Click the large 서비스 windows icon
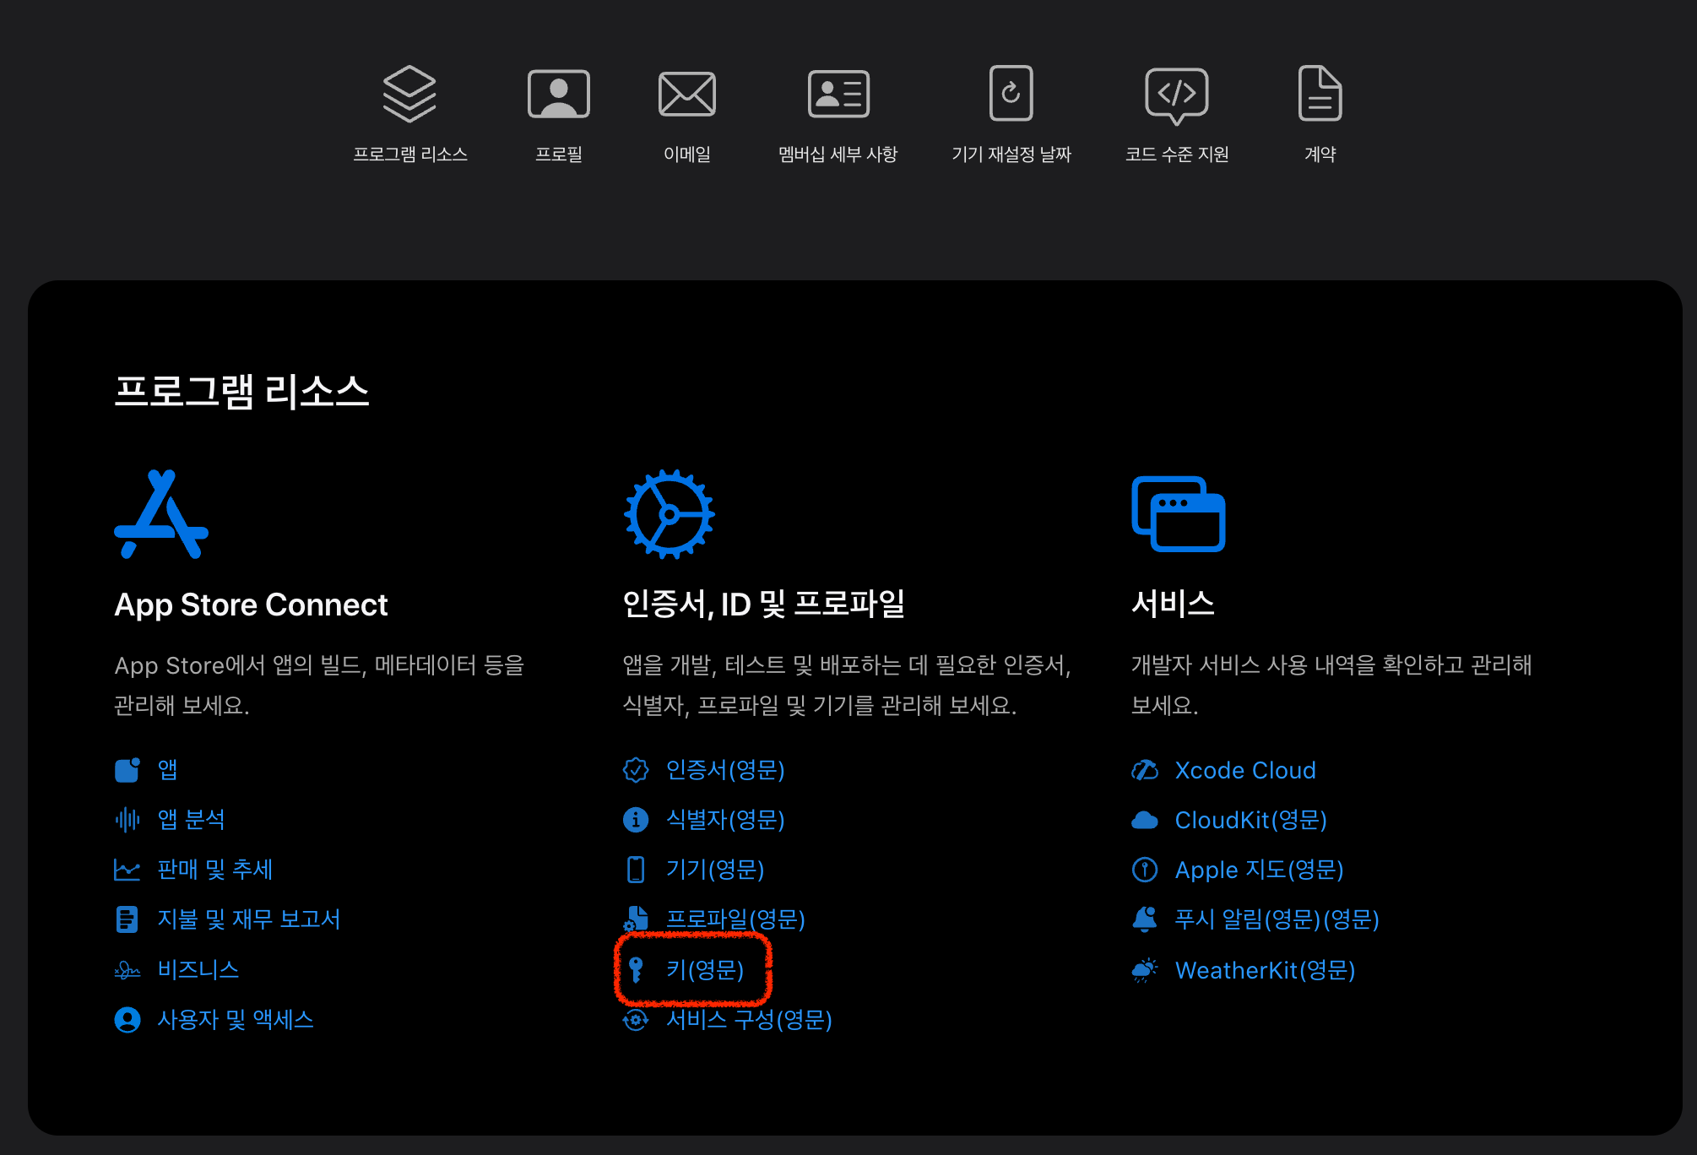Screen dimensions: 1697x1155 pyautogui.click(x=1178, y=514)
